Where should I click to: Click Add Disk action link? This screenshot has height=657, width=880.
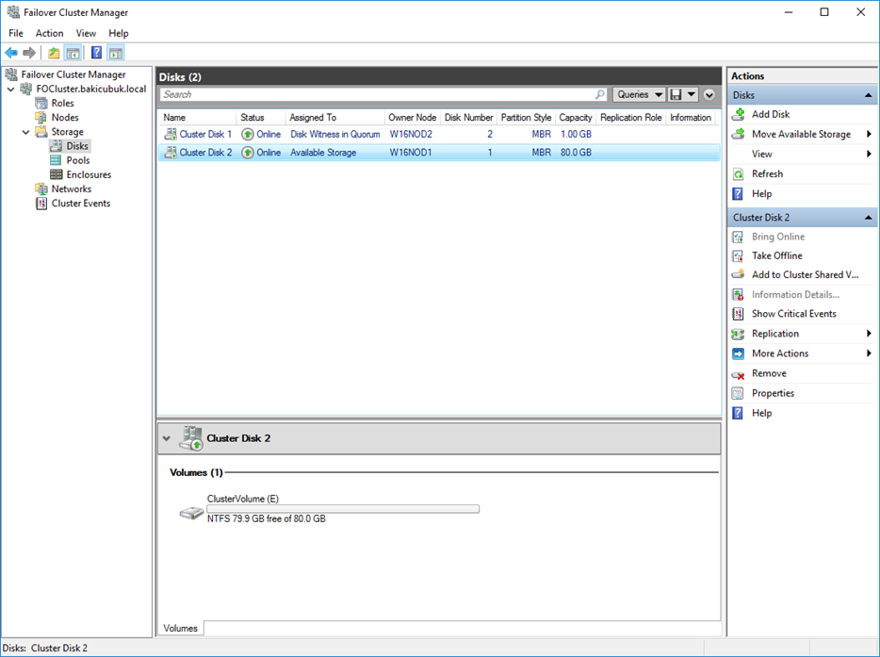[x=771, y=114]
